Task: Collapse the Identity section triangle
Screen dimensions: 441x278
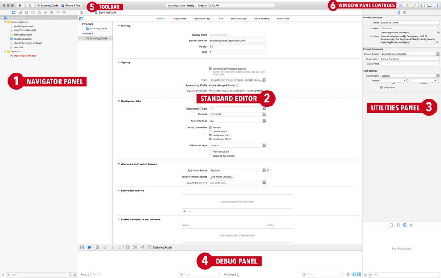Action: (x=119, y=26)
